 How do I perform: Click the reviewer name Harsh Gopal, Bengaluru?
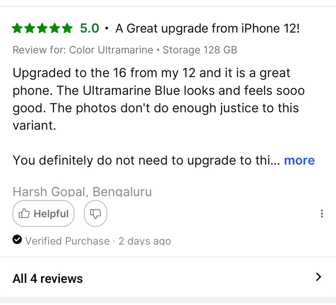[x=82, y=191]
